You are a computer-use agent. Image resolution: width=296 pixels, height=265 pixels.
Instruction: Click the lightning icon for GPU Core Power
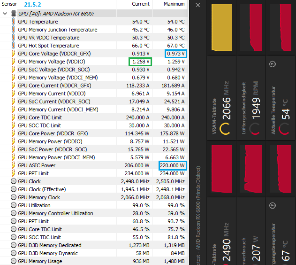[x=14, y=133]
